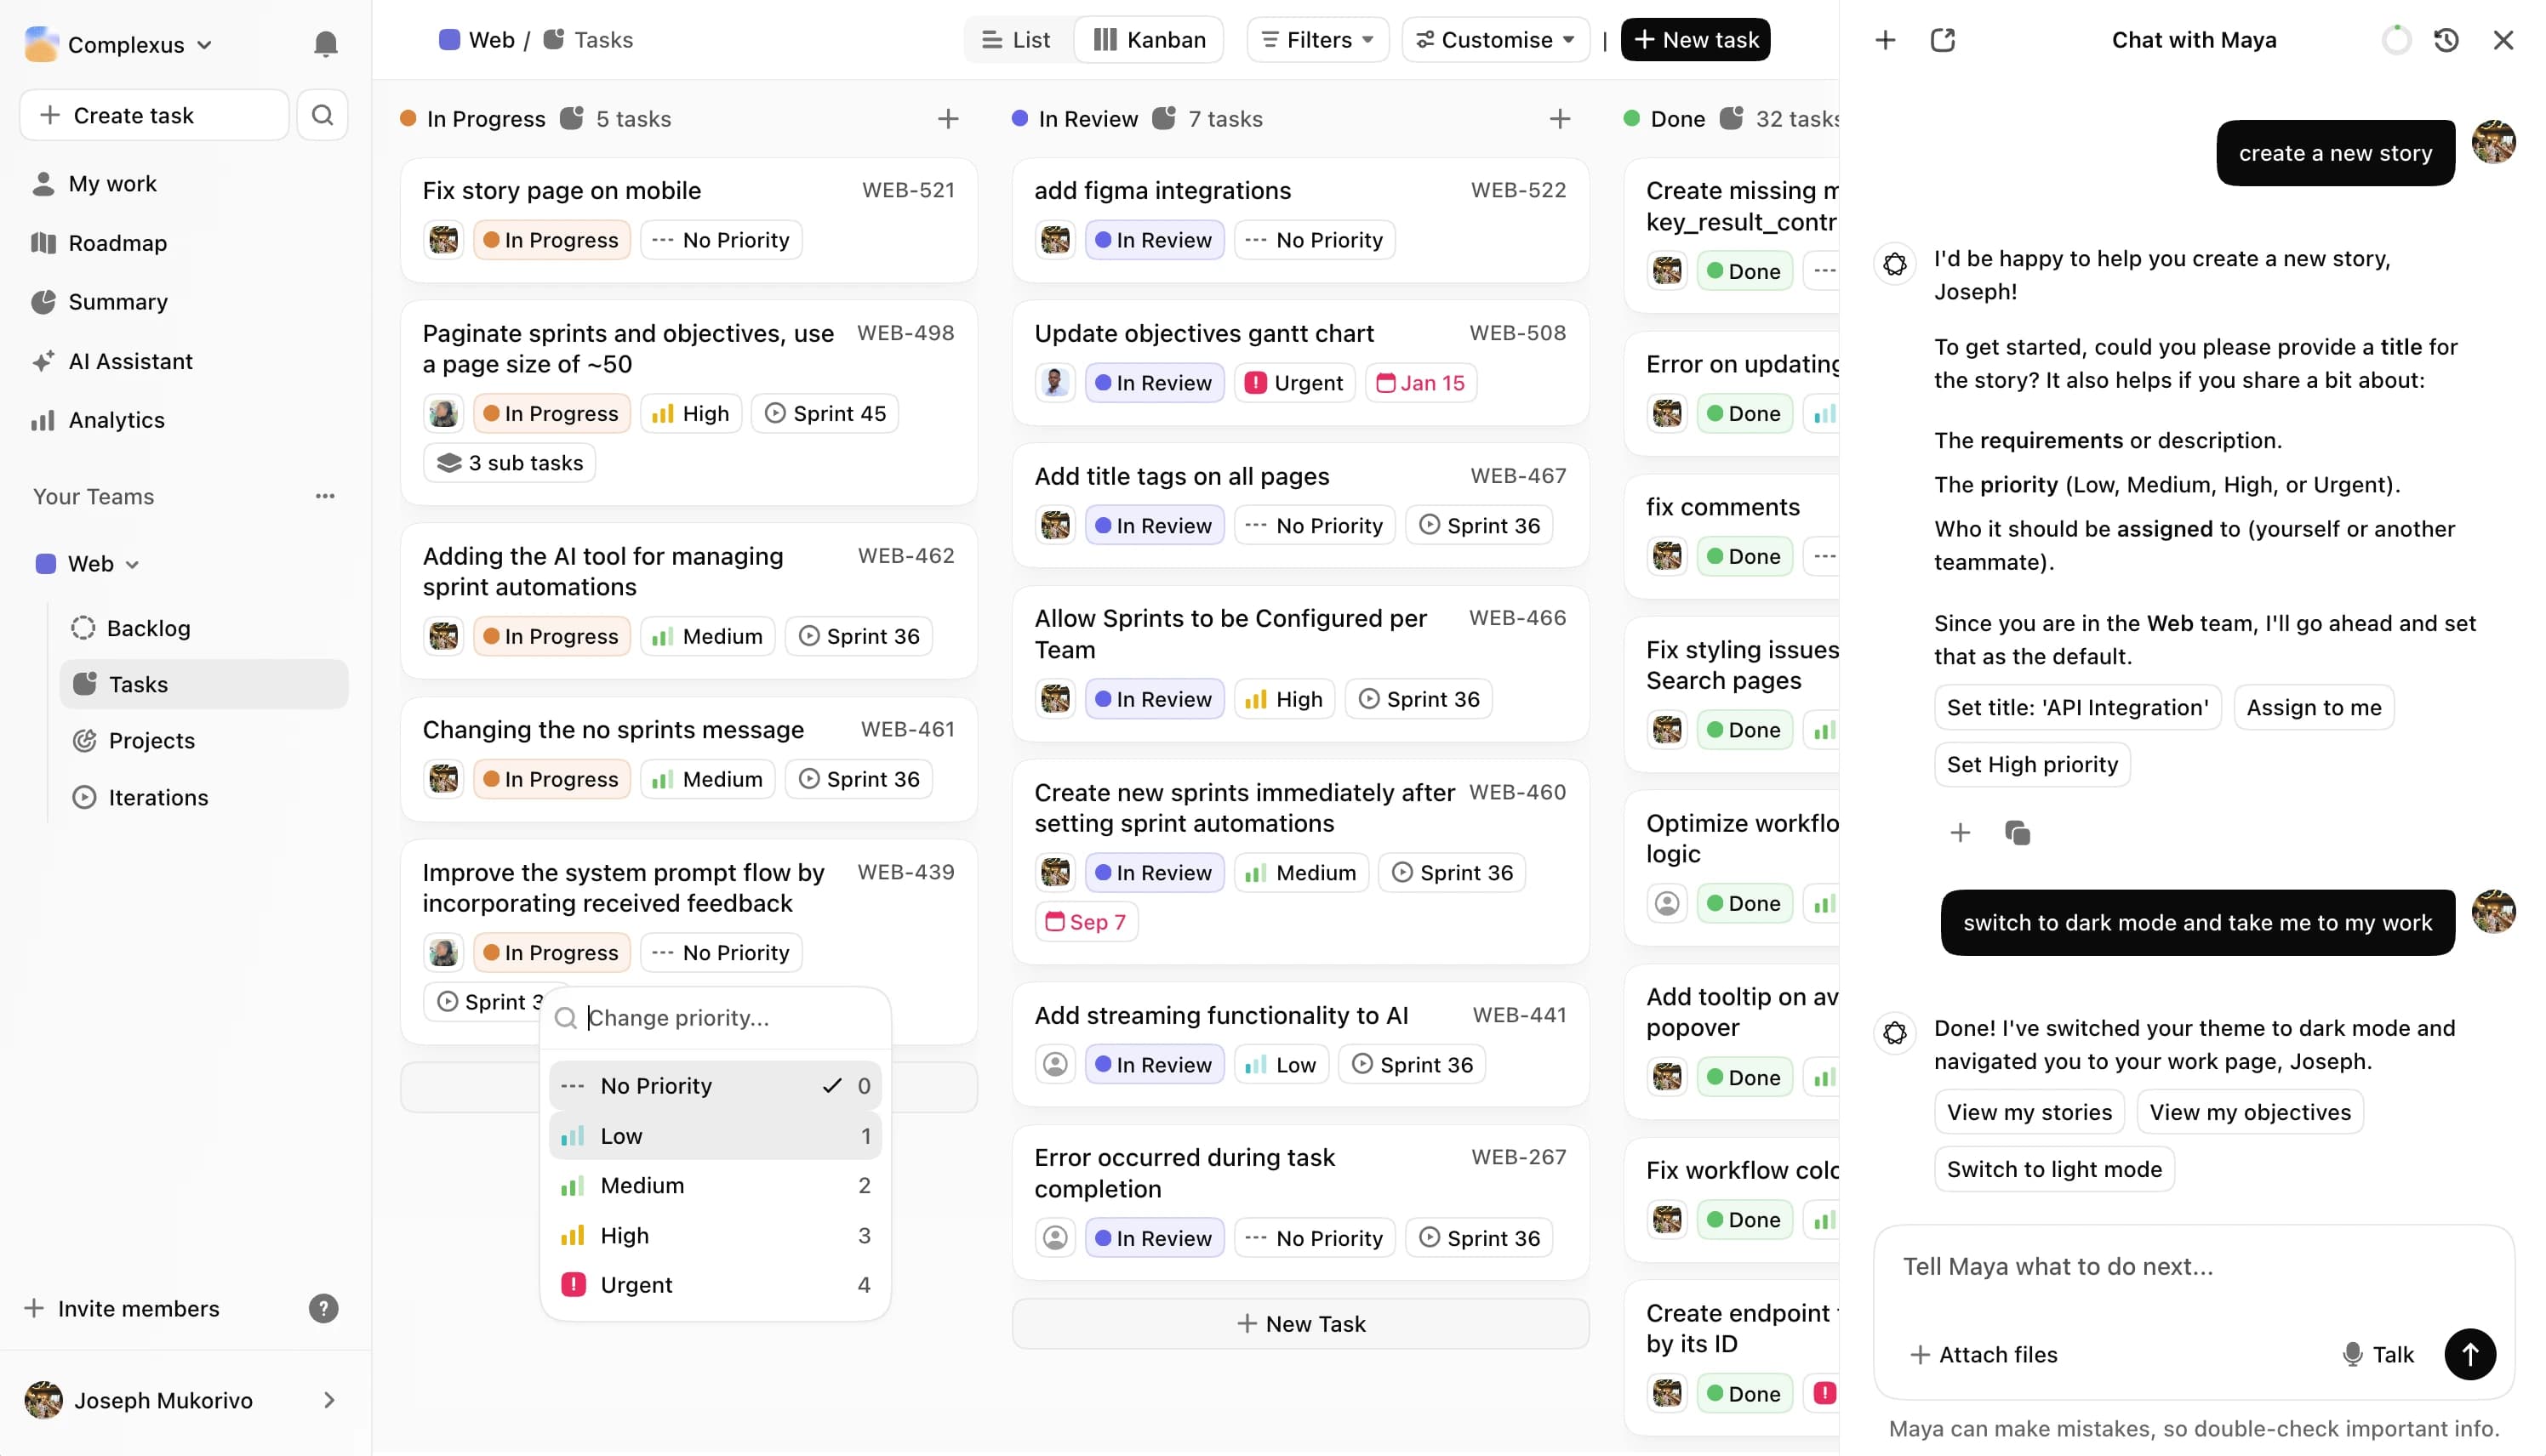Open AI Assistant from the sidebar
Screen dimensions: 2546x1456
(130, 361)
